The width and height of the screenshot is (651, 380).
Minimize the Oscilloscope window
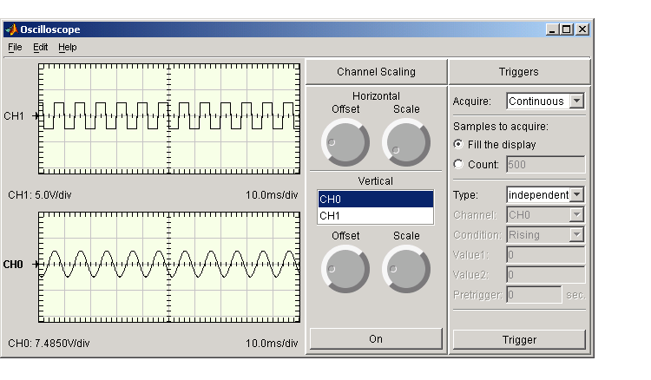[x=552, y=29]
